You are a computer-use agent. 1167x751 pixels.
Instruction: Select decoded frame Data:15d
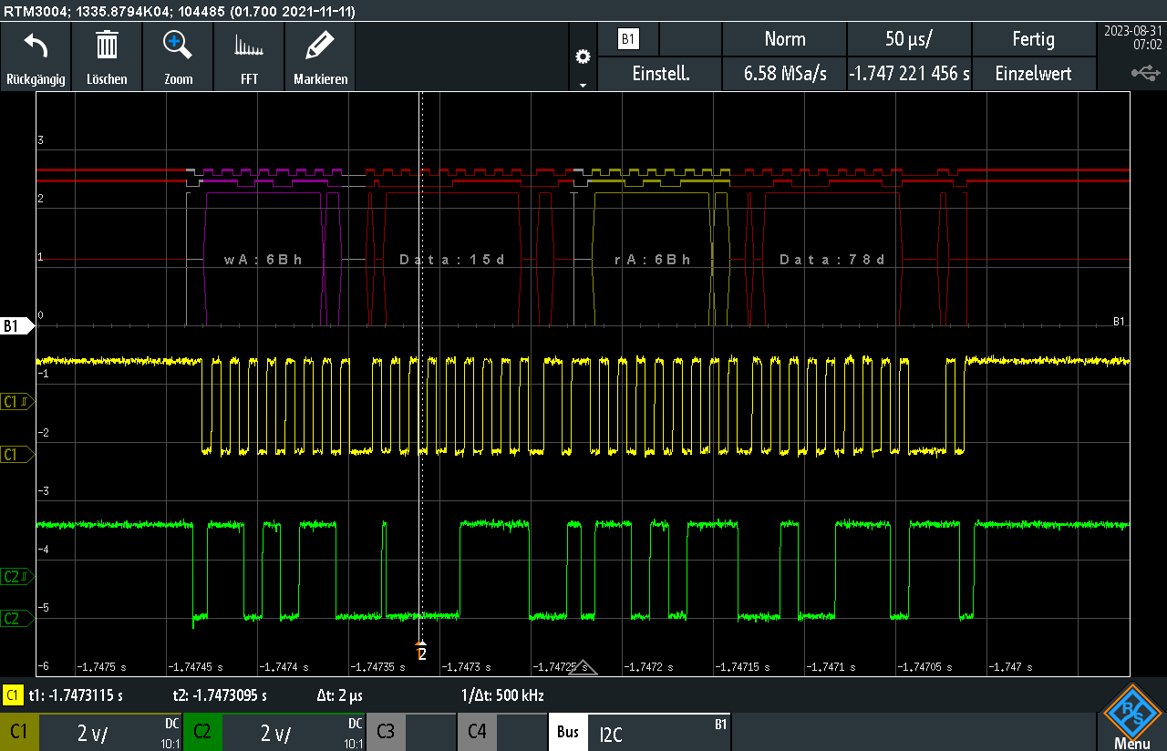452,260
